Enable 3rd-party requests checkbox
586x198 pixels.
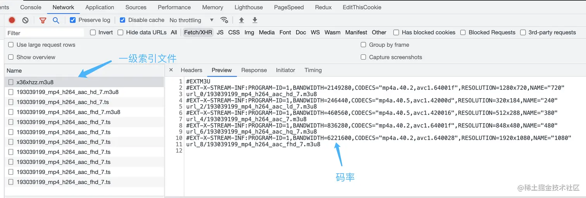tap(523, 32)
